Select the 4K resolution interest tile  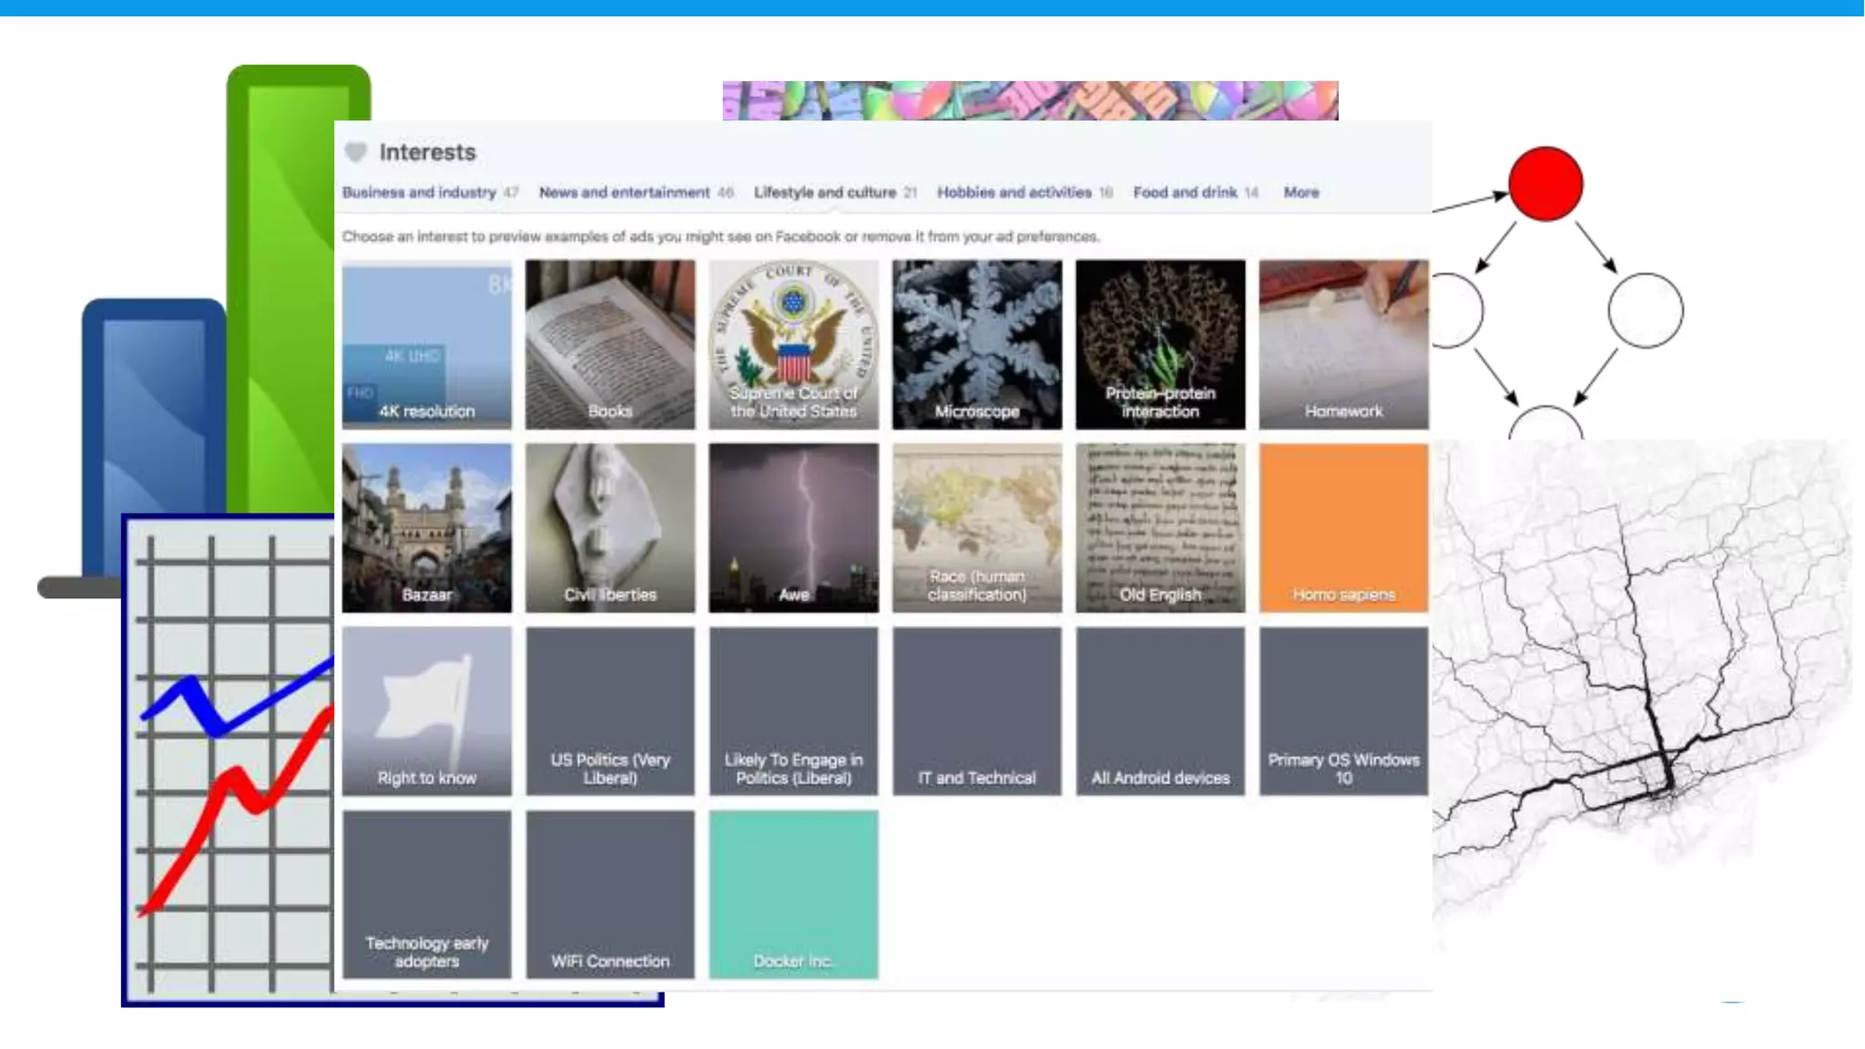tap(426, 344)
